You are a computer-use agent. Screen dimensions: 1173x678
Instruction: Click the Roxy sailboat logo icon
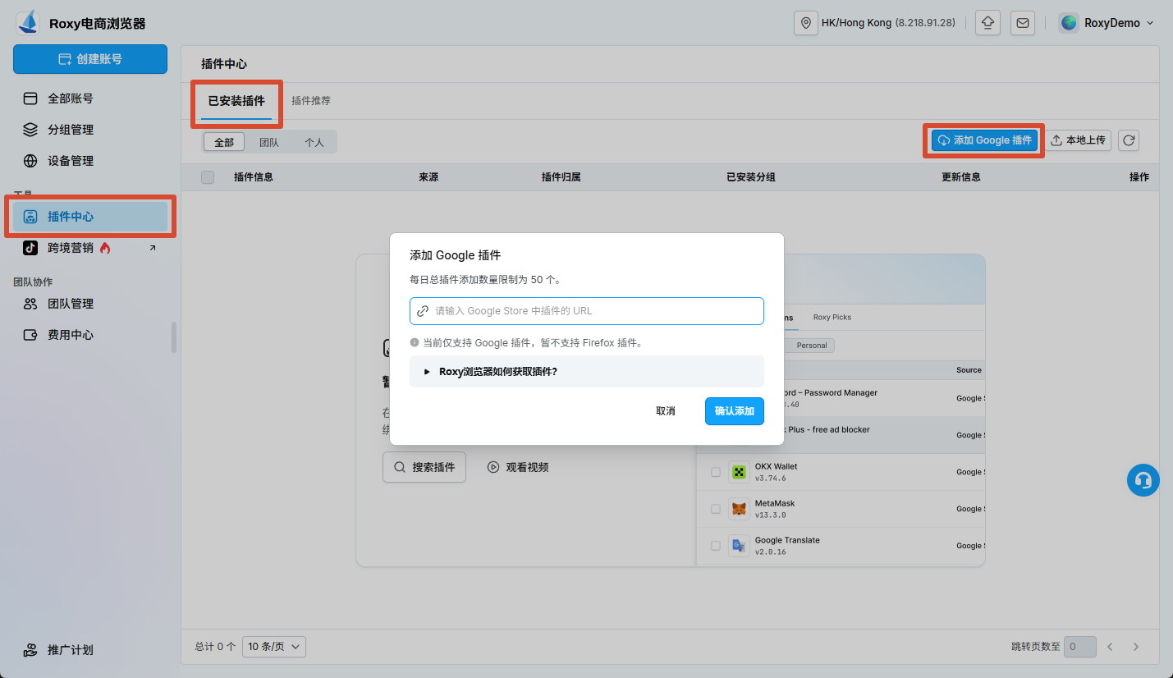click(x=29, y=22)
